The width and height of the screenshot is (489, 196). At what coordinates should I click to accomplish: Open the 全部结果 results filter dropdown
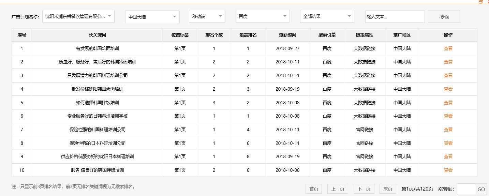(x=327, y=16)
